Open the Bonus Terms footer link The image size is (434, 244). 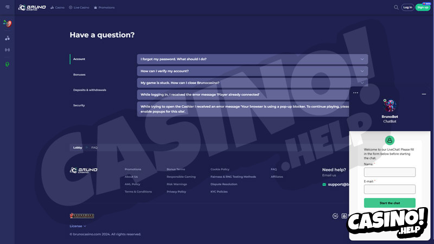pos(176,169)
